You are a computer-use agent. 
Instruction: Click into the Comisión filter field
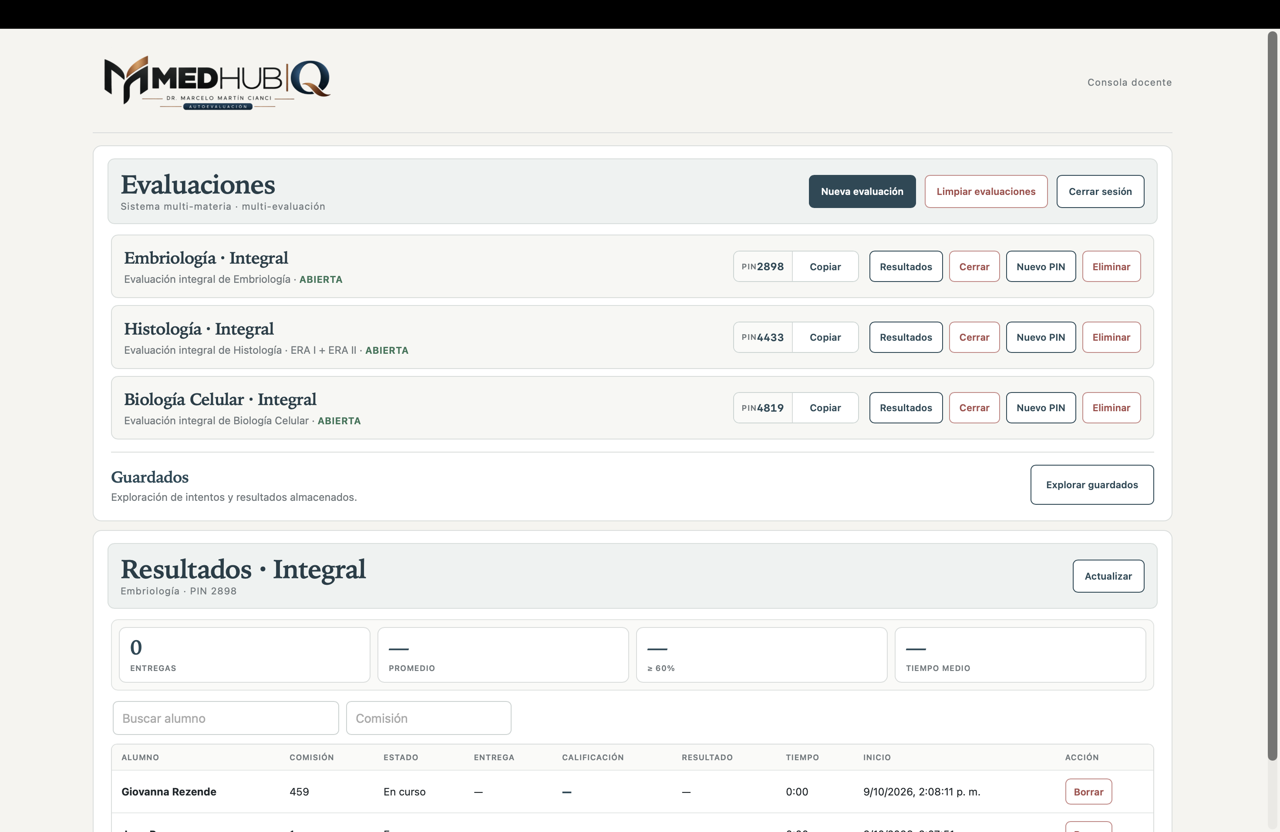(429, 718)
